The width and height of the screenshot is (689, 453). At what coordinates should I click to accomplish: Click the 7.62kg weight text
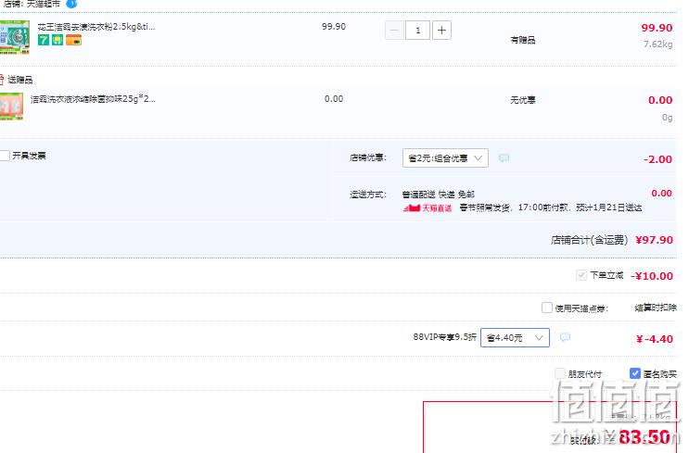pos(657,44)
